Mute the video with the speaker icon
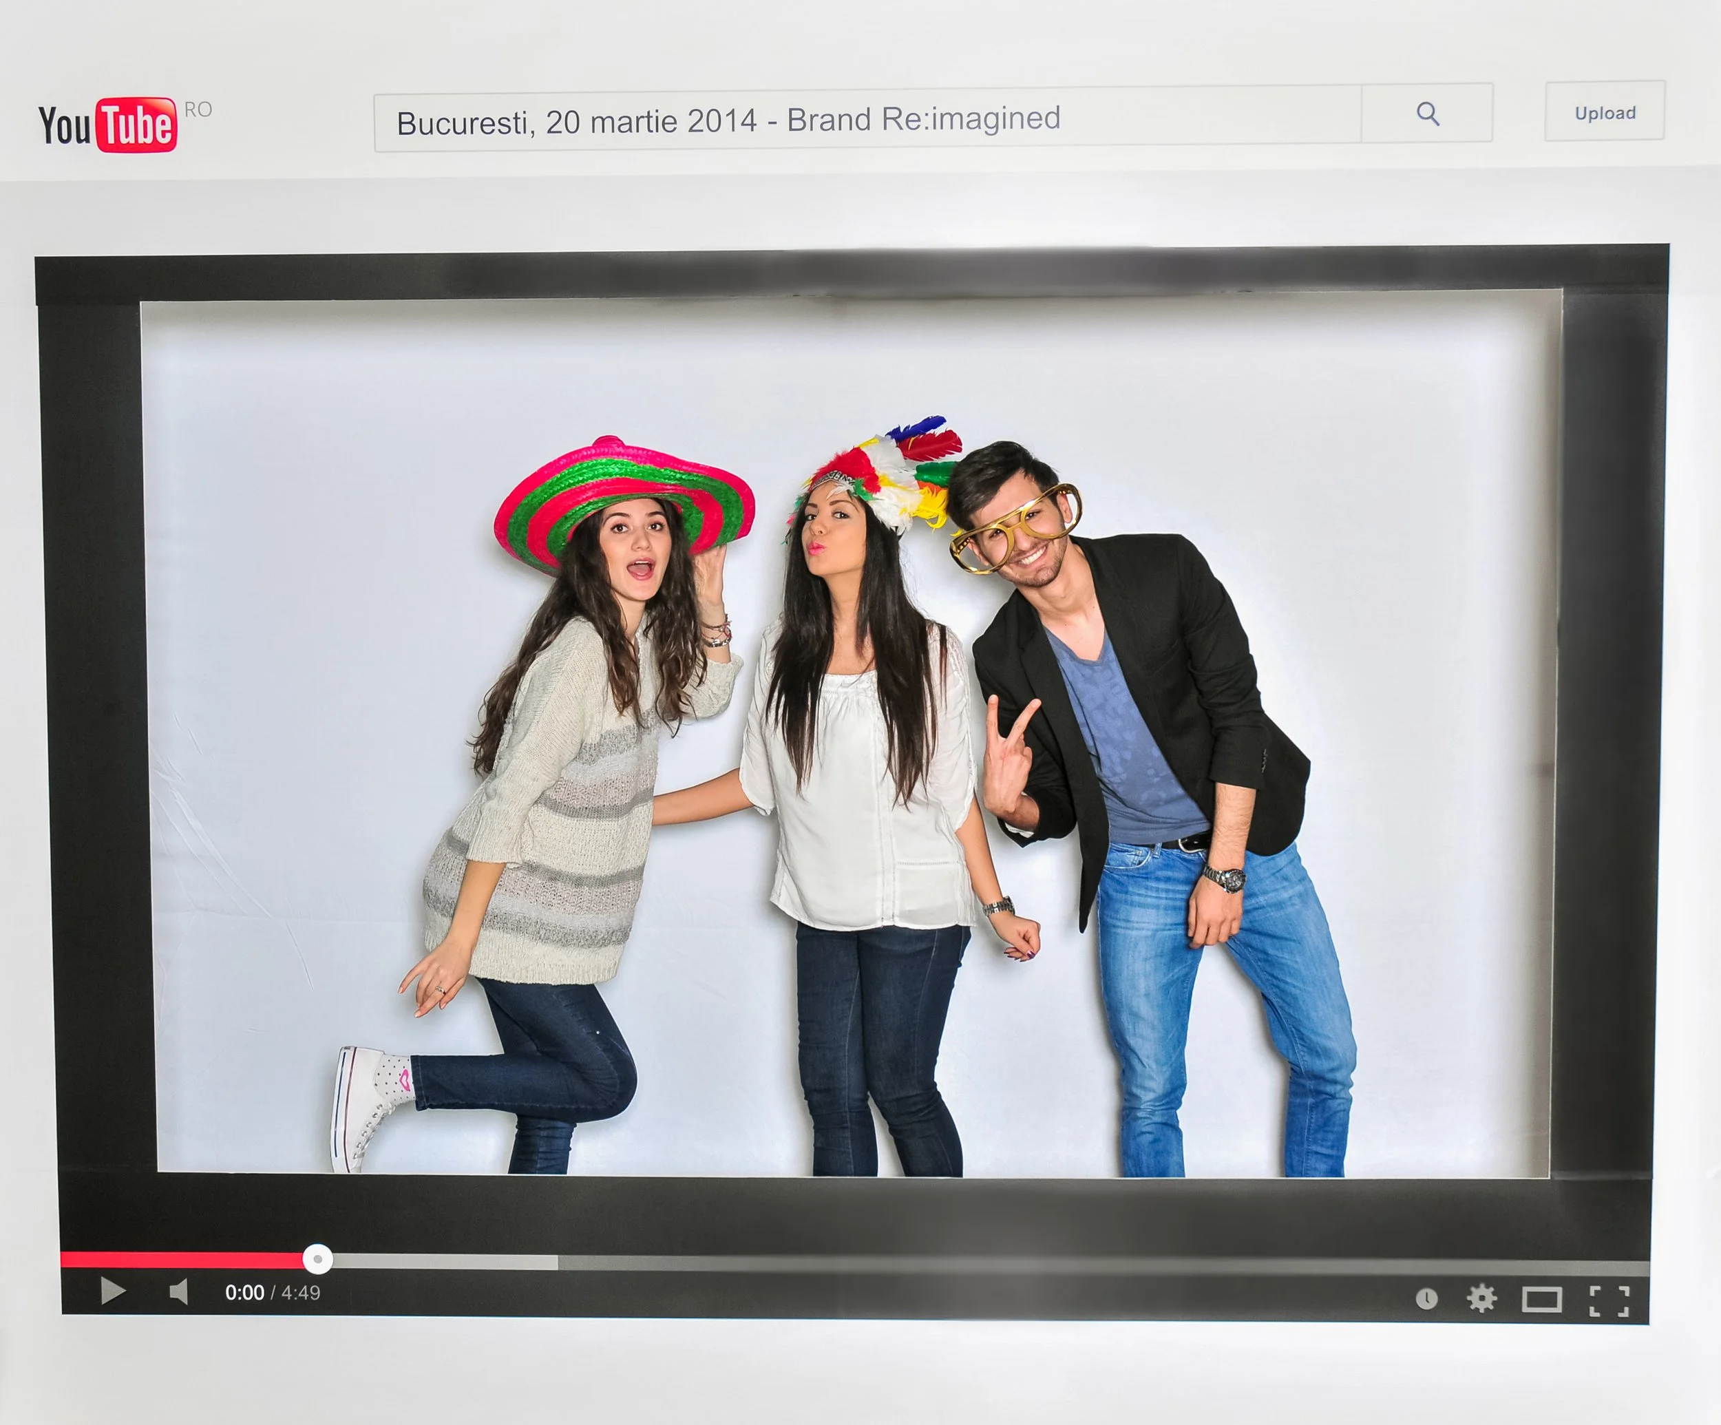Screen dimensions: 1721x1425 (x=179, y=1292)
